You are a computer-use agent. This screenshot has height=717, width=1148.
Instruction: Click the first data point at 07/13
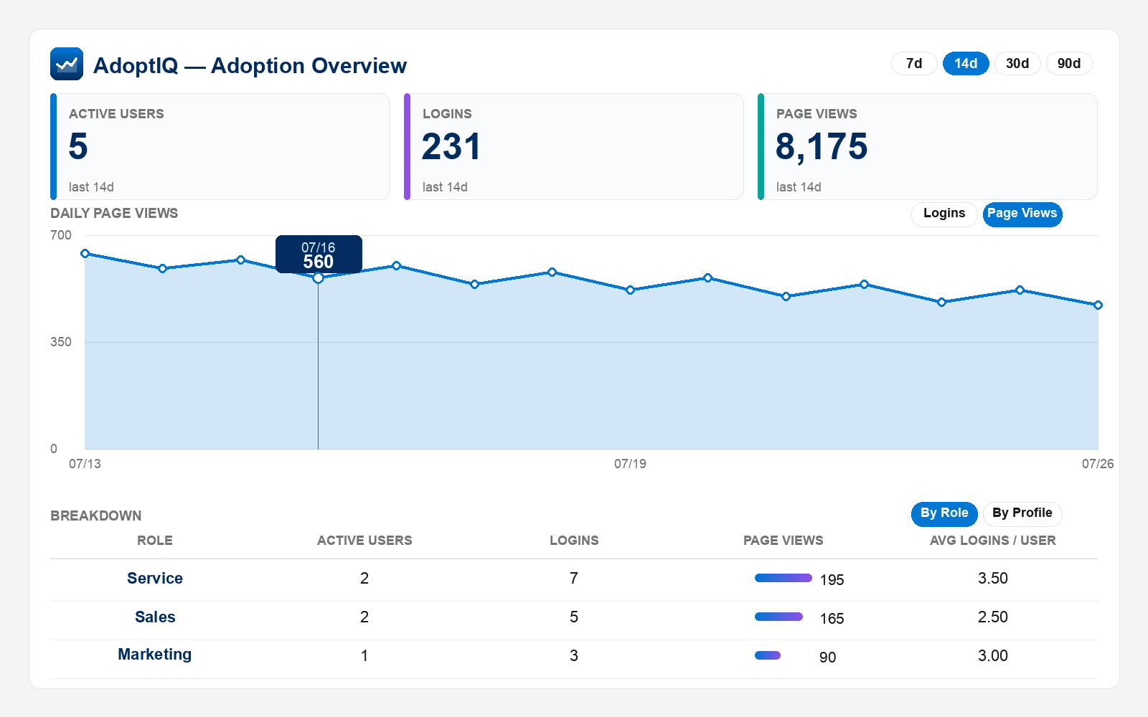[85, 253]
